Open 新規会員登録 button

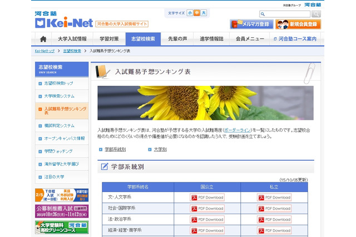(x=298, y=24)
